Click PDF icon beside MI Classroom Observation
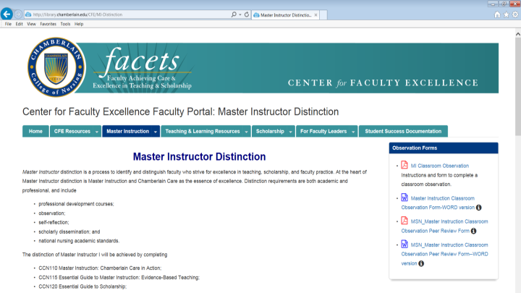This screenshot has height=293, width=521. coord(404,165)
